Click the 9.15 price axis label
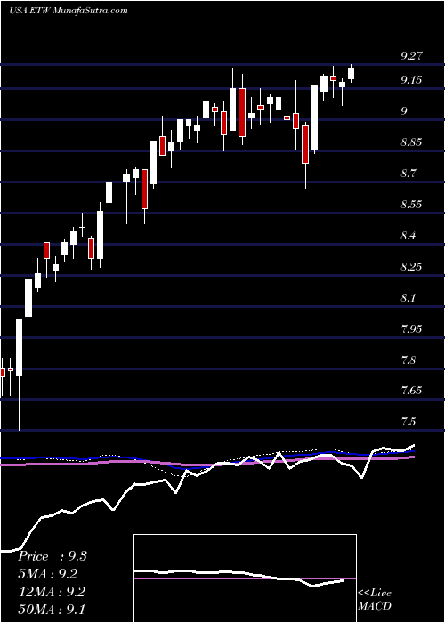The image size is (445, 623). pyautogui.click(x=411, y=81)
